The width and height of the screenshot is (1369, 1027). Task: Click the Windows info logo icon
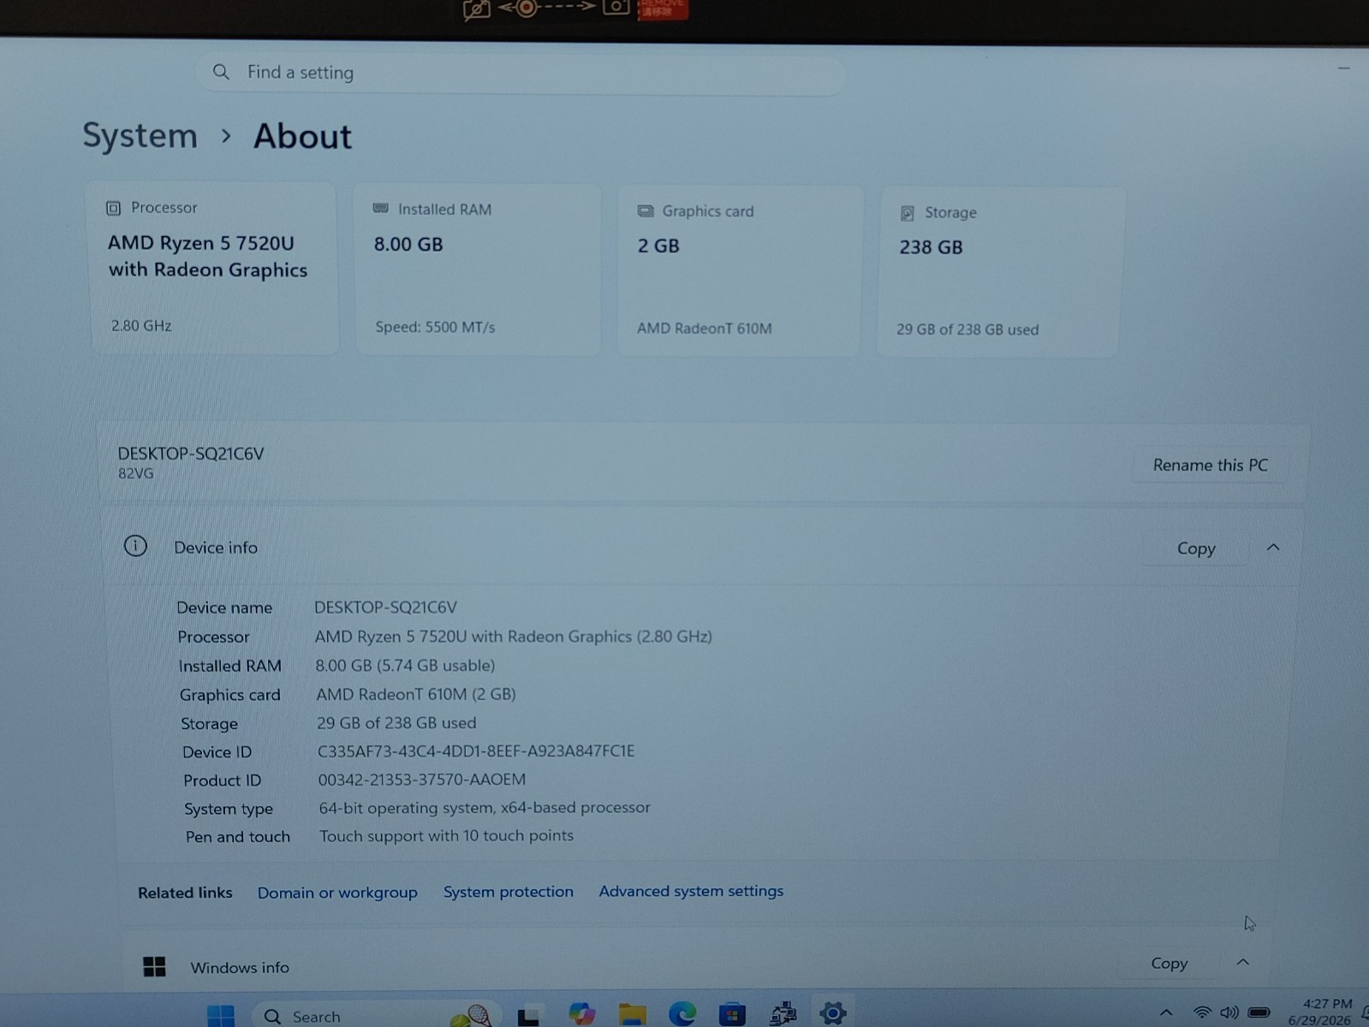(154, 966)
